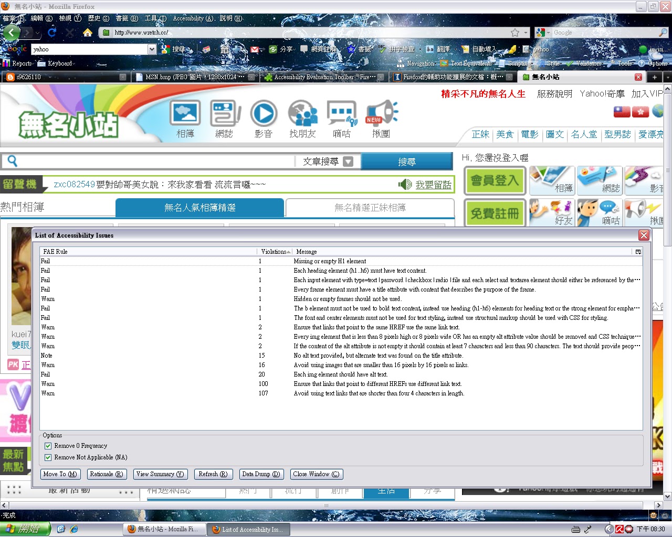The height and width of the screenshot is (537, 672).
Task: Open Scripting dropdown on accessibility toolbar
Action: tap(516, 63)
